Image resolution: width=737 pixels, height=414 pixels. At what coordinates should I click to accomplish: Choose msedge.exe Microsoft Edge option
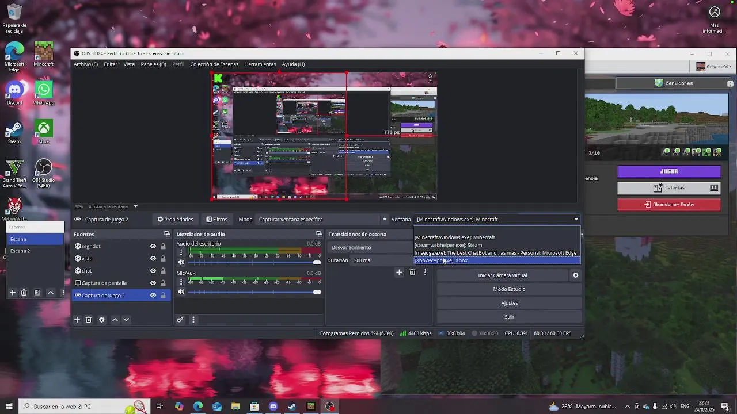pyautogui.click(x=497, y=253)
